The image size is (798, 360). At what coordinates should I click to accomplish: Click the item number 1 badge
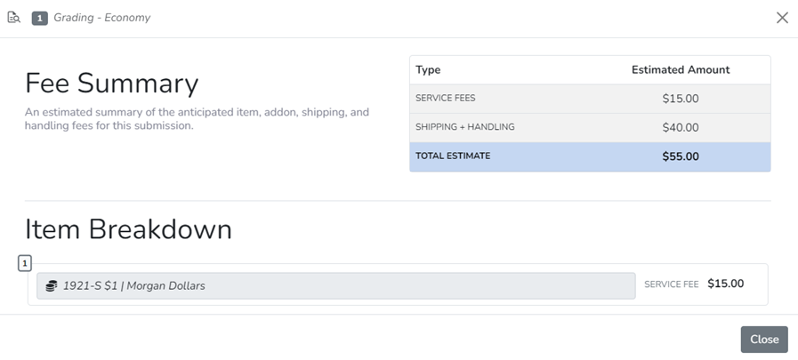click(25, 264)
